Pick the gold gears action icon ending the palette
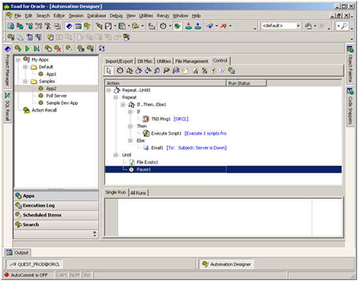Image resolution: width=358 pixels, height=281 pixels. tap(231, 71)
